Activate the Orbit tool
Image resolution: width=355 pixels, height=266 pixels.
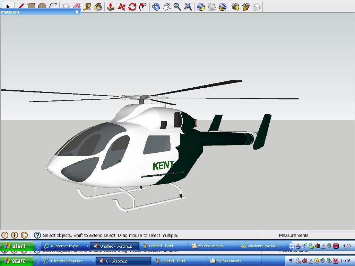pyautogui.click(x=156, y=7)
